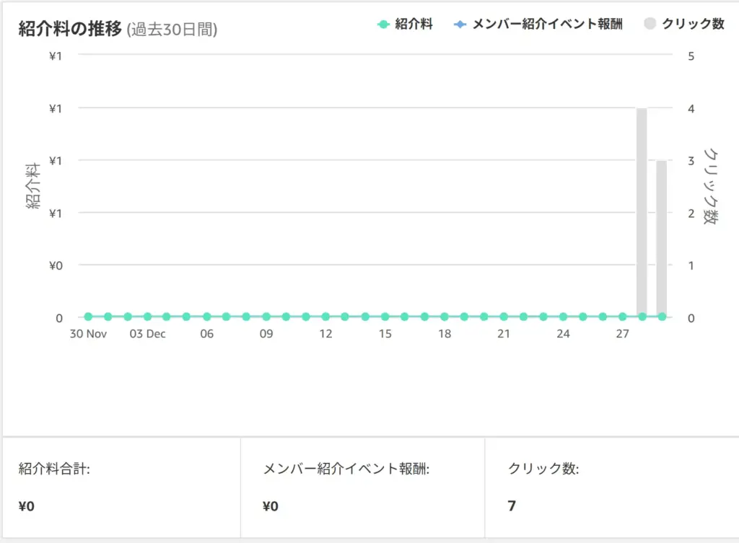This screenshot has width=739, height=543.
Task: Select the tallest gray bar with 4 clicks
Action: tap(642, 212)
